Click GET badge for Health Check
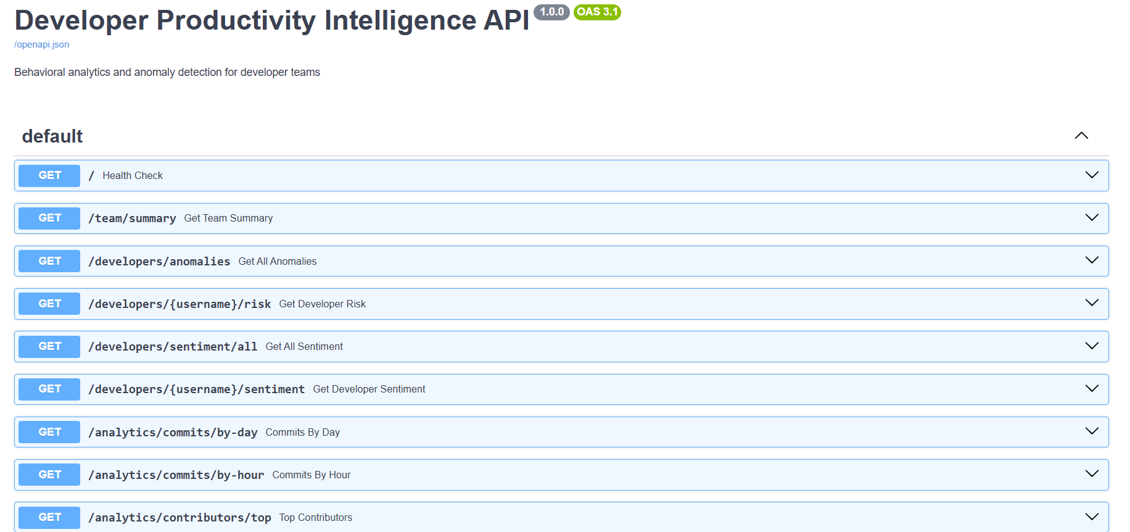The image size is (1130, 532). [49, 175]
